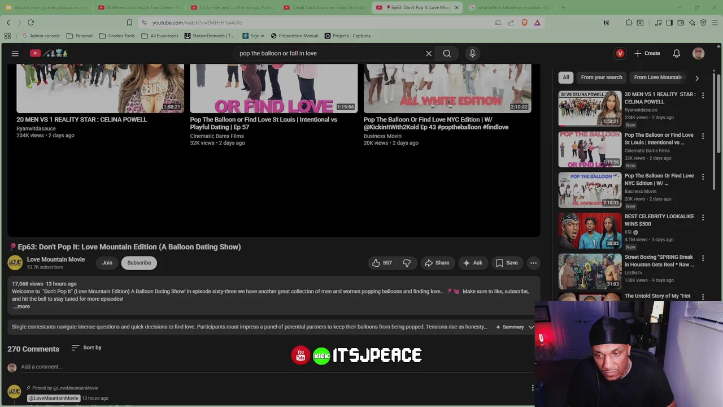Open the pinned comment's three-dot menu
The height and width of the screenshot is (407, 723).
pos(532,388)
